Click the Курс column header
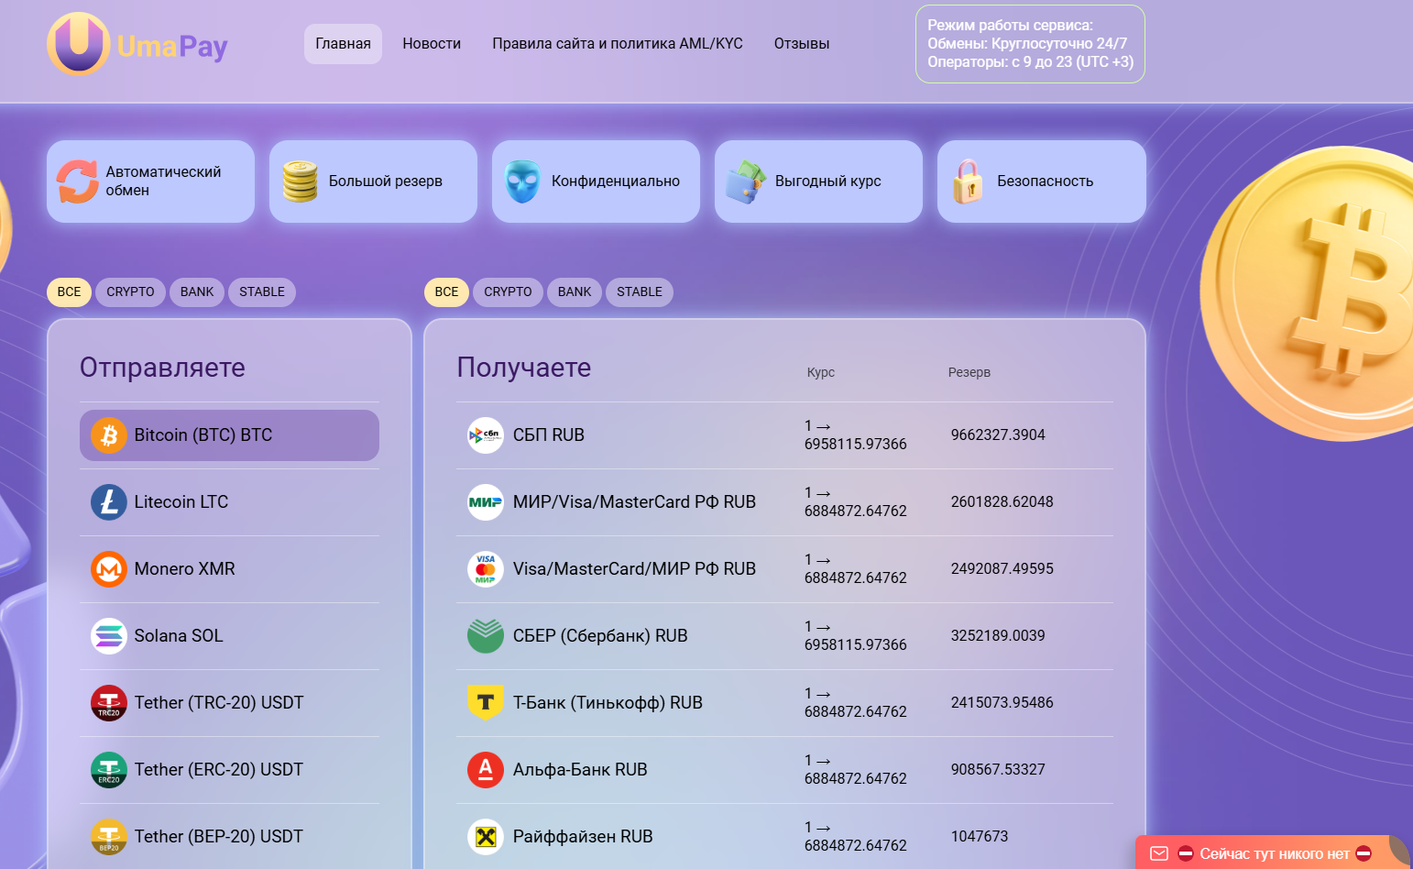 [820, 372]
